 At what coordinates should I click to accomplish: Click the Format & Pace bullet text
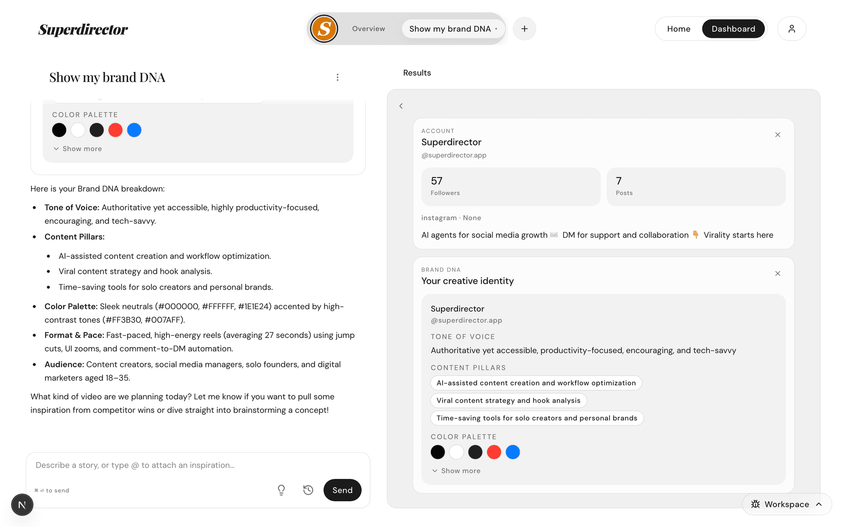point(199,342)
